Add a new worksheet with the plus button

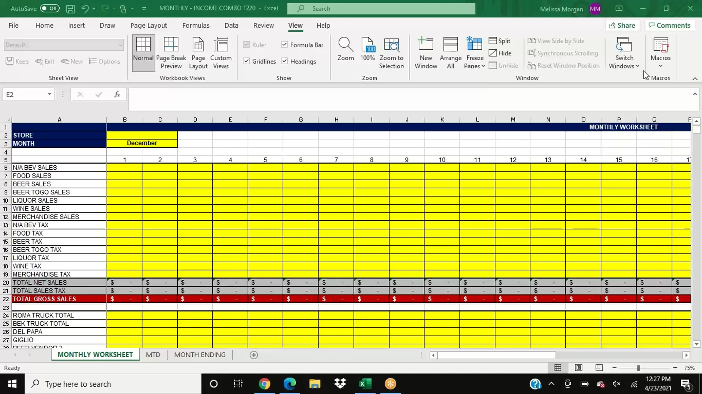click(x=253, y=354)
